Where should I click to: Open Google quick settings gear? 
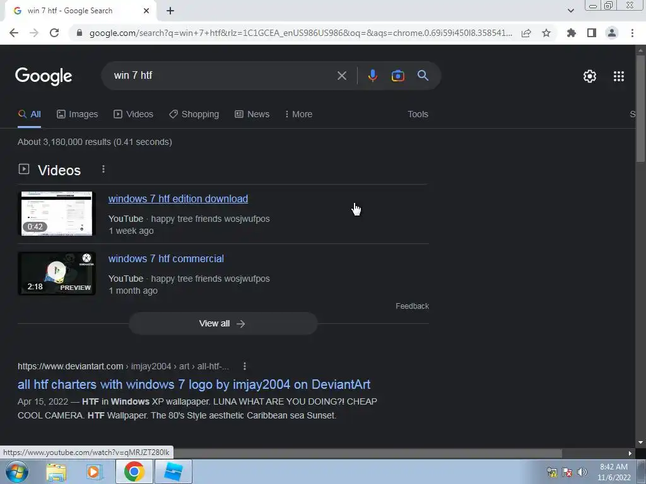click(590, 76)
